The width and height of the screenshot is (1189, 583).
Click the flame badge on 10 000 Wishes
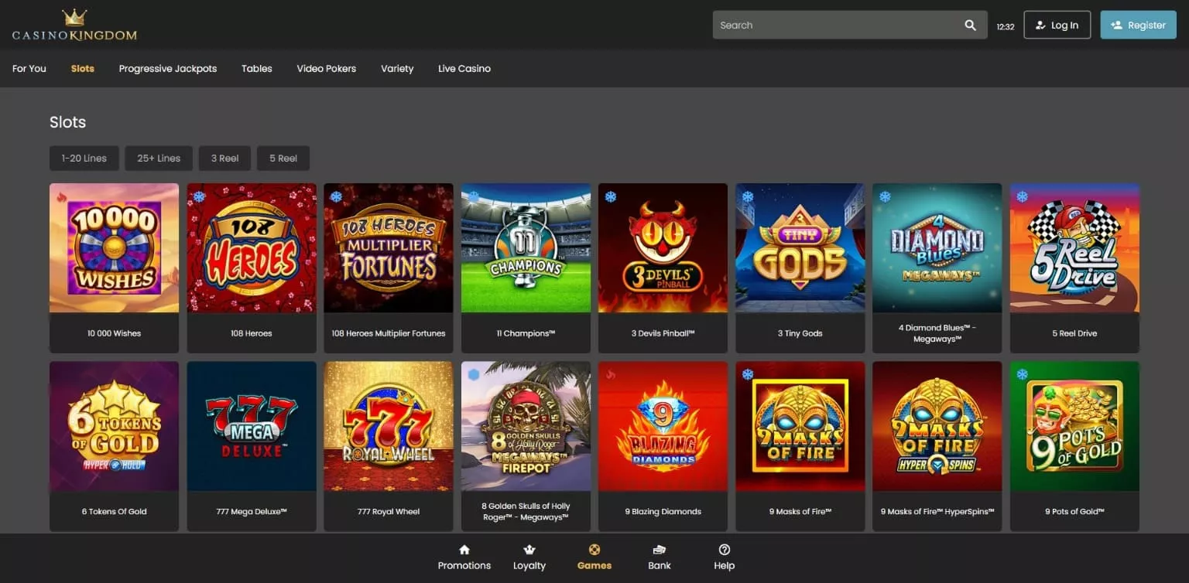click(x=62, y=196)
